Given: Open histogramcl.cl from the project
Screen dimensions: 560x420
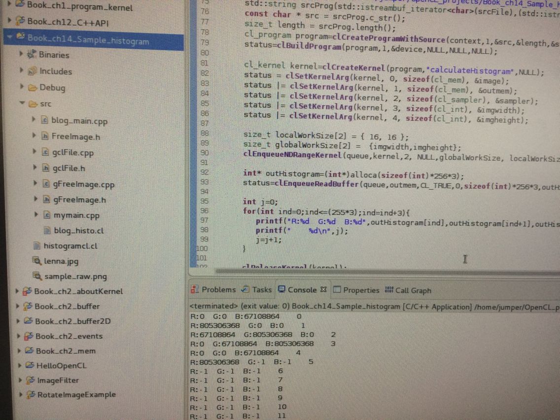Looking at the screenshot, I should tap(70, 246).
